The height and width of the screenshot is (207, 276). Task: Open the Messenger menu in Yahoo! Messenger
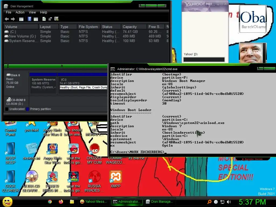(x=191, y=9)
